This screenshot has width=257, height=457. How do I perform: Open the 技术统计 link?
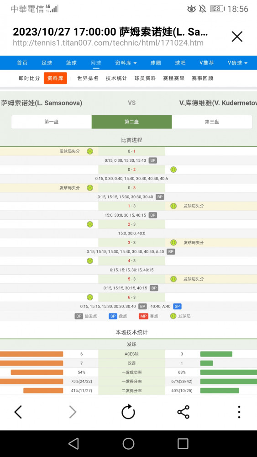point(116,78)
